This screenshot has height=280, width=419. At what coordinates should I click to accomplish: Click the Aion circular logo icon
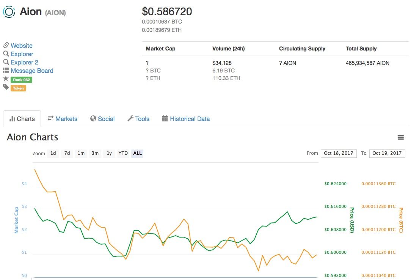(x=9, y=12)
